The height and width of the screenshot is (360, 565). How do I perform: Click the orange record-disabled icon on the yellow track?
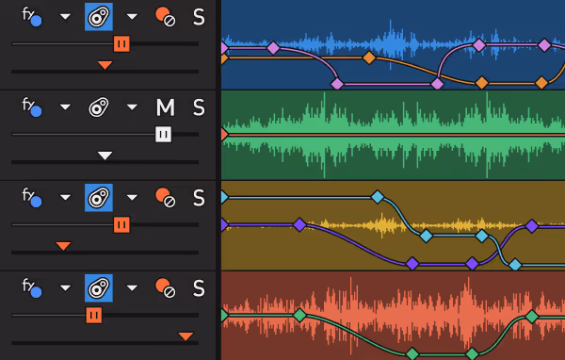166,198
